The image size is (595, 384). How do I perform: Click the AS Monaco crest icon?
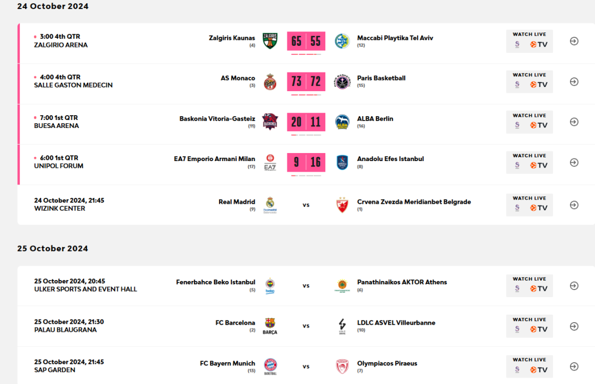pos(270,82)
